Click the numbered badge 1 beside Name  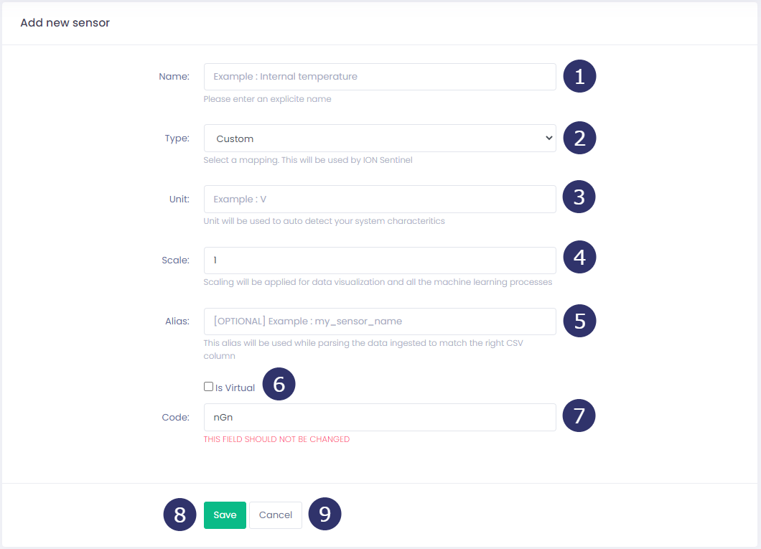579,77
